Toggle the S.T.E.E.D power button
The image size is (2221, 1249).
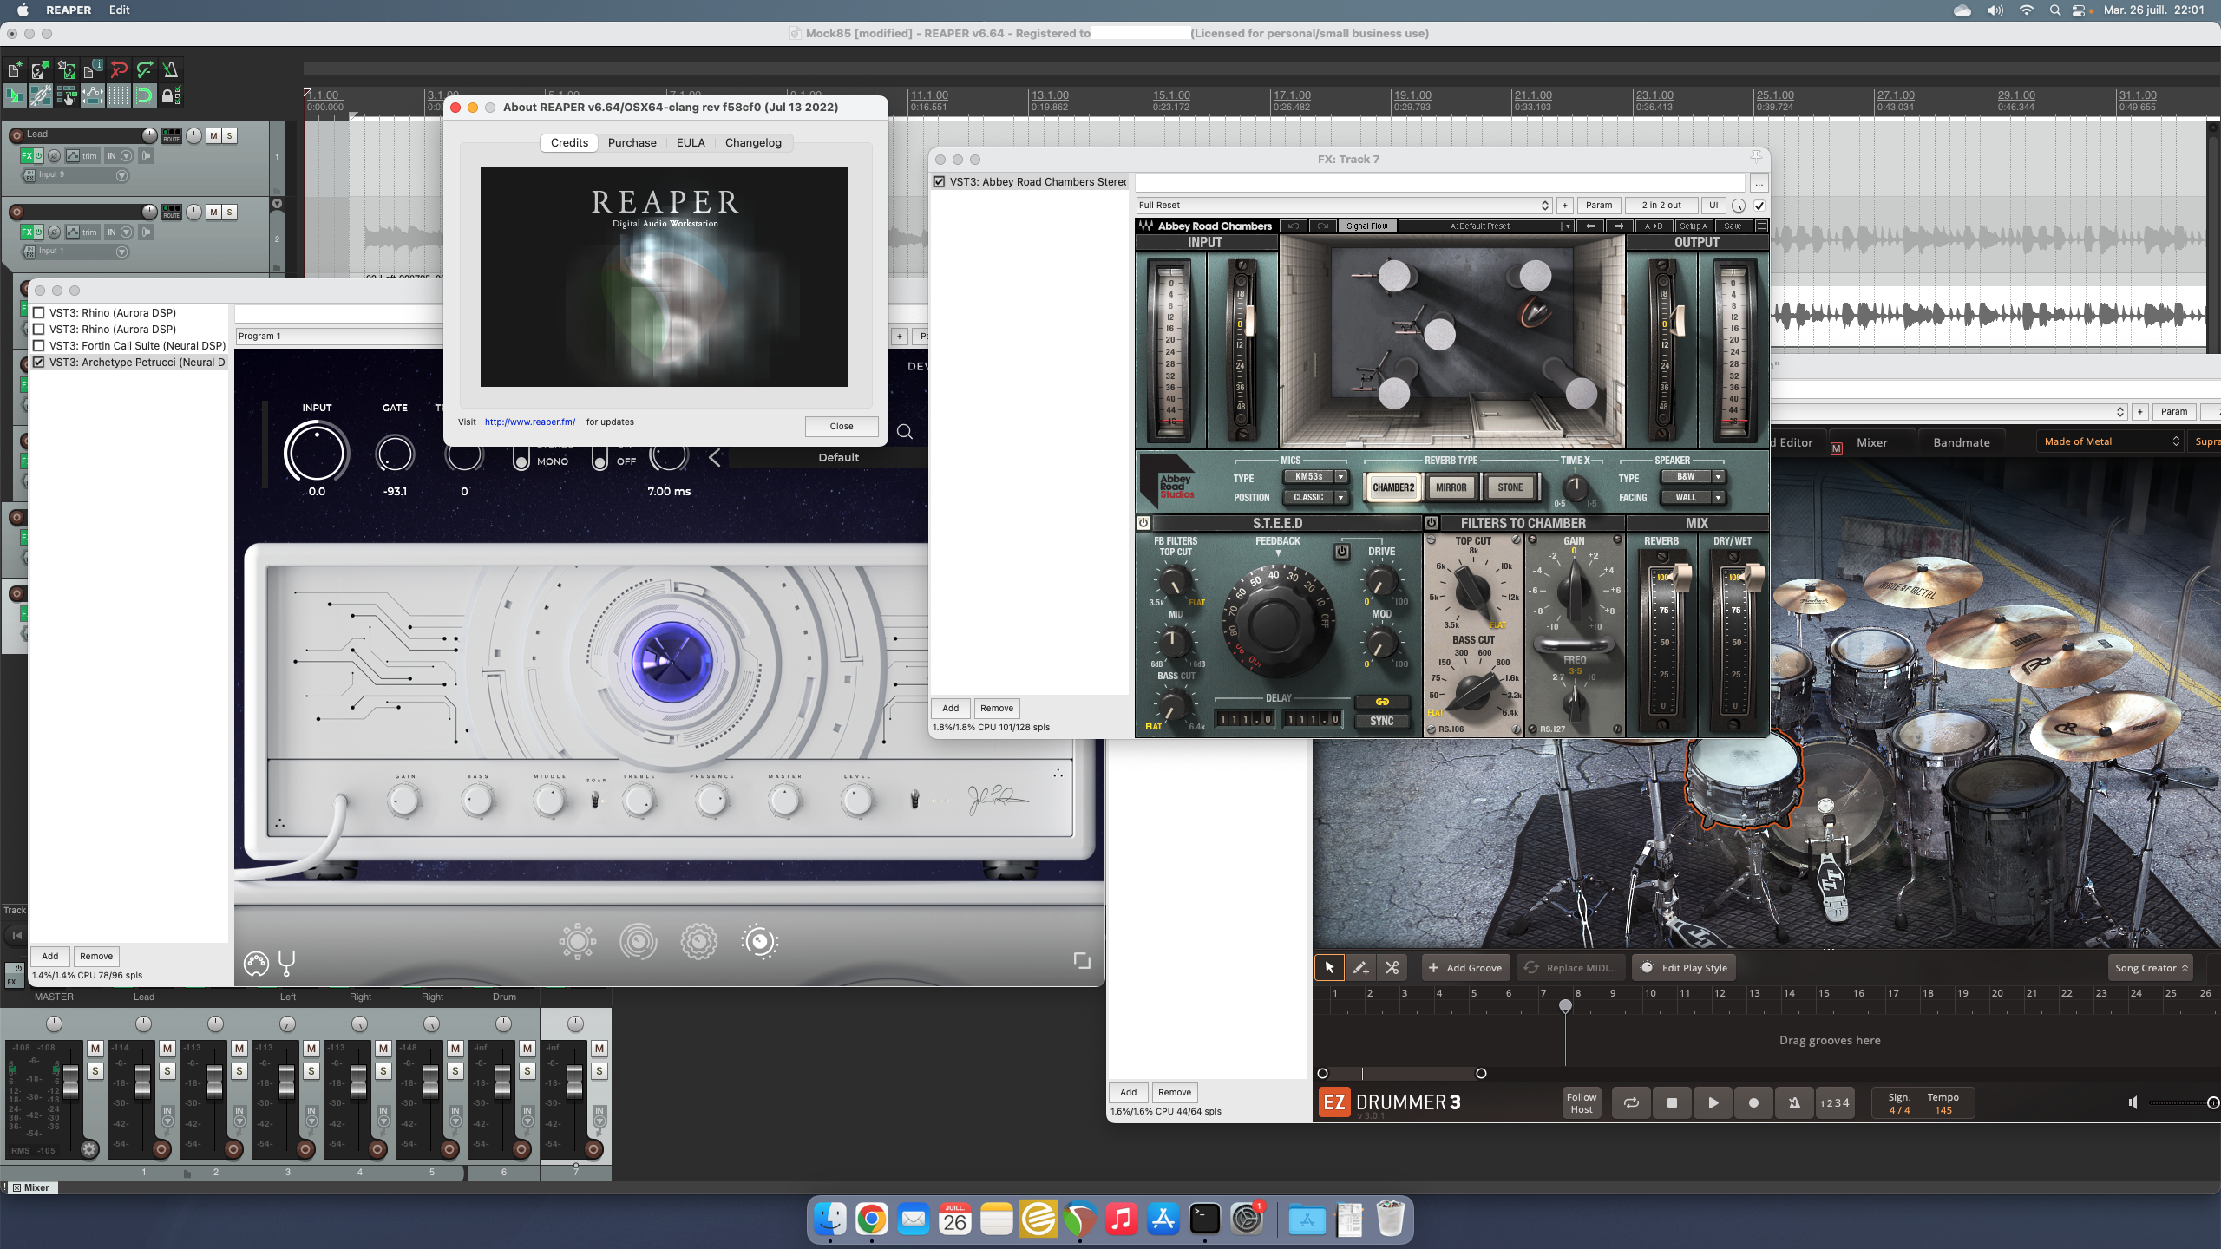1143,523
